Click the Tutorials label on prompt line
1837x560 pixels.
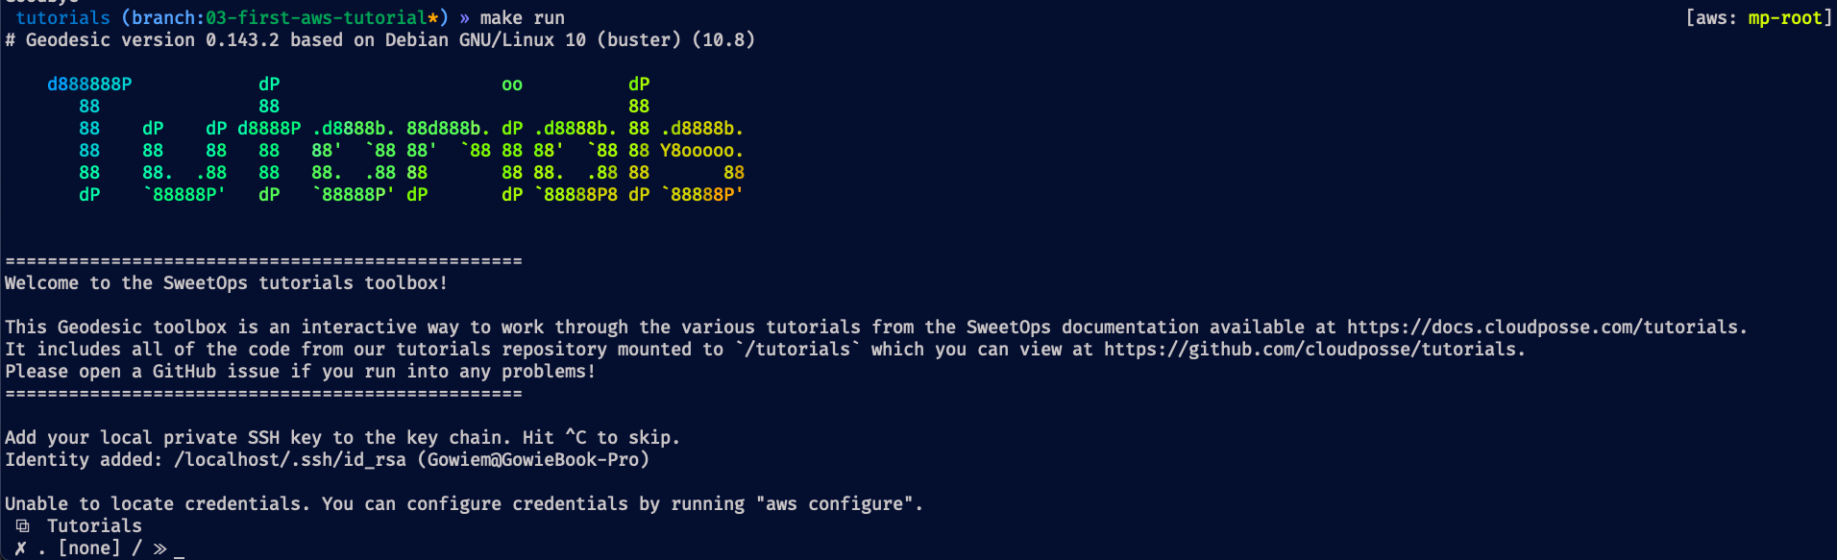point(94,526)
